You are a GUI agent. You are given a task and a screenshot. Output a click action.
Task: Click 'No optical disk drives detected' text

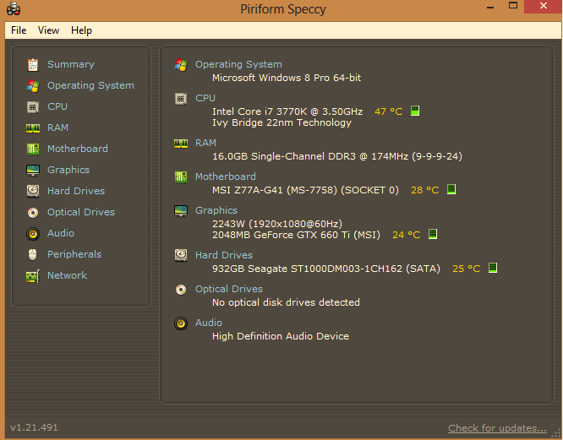pos(286,302)
